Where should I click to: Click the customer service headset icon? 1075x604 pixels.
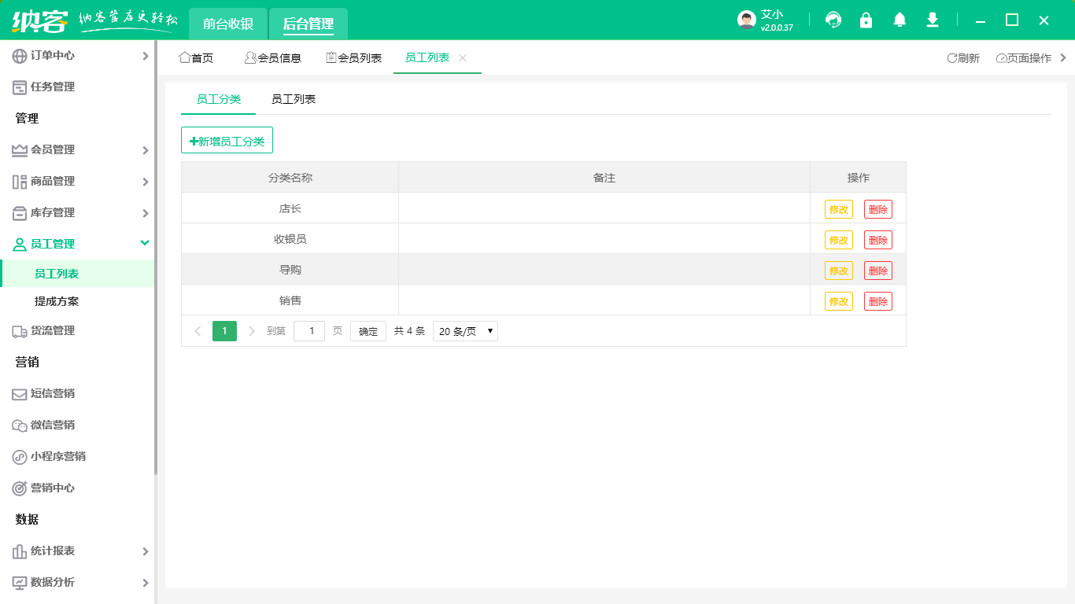(x=833, y=20)
